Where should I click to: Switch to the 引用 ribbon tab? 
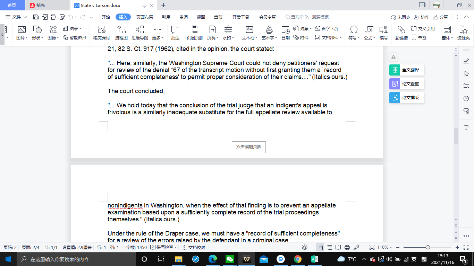pyautogui.click(x=166, y=17)
